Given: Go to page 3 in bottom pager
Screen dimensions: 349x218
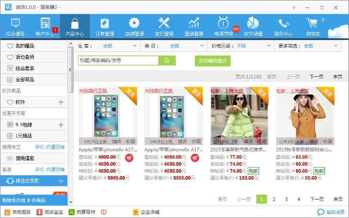Looking at the screenshot, I should (286, 199).
